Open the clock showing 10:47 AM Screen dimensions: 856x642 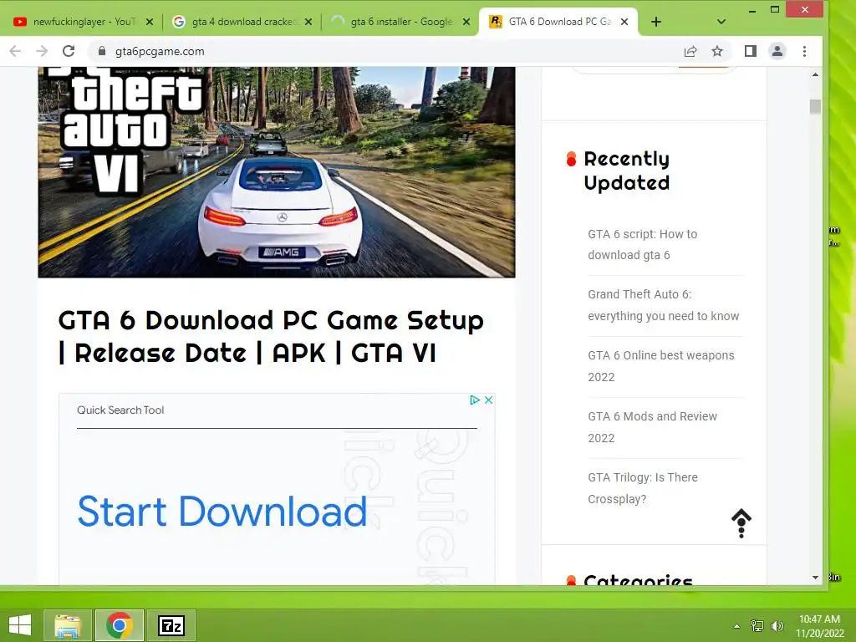click(819, 626)
